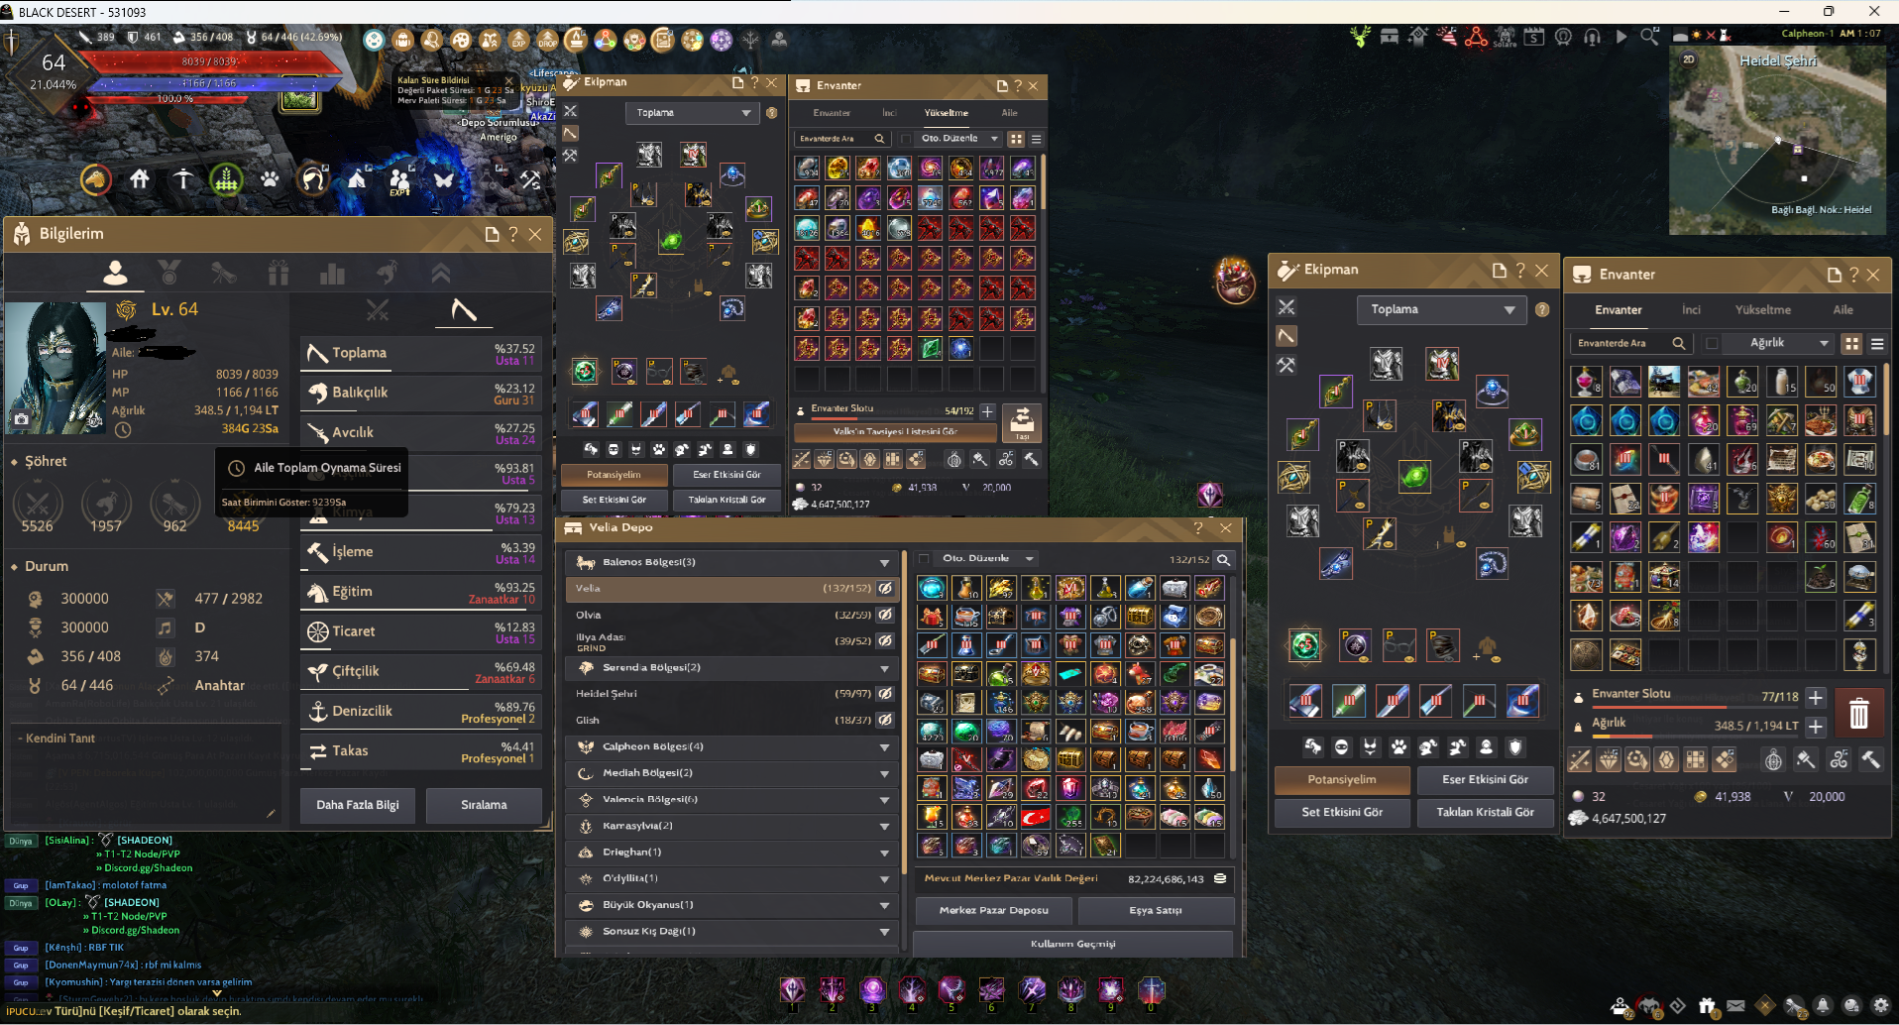Tick the Oto. Düzenle checkbox in Velia Depo
Viewport: 1899px width, 1025px height.
(925, 559)
